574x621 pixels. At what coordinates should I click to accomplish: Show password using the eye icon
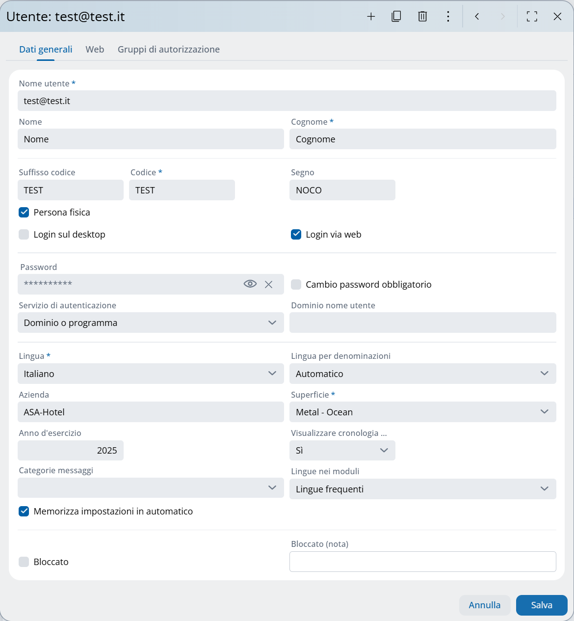click(x=250, y=284)
